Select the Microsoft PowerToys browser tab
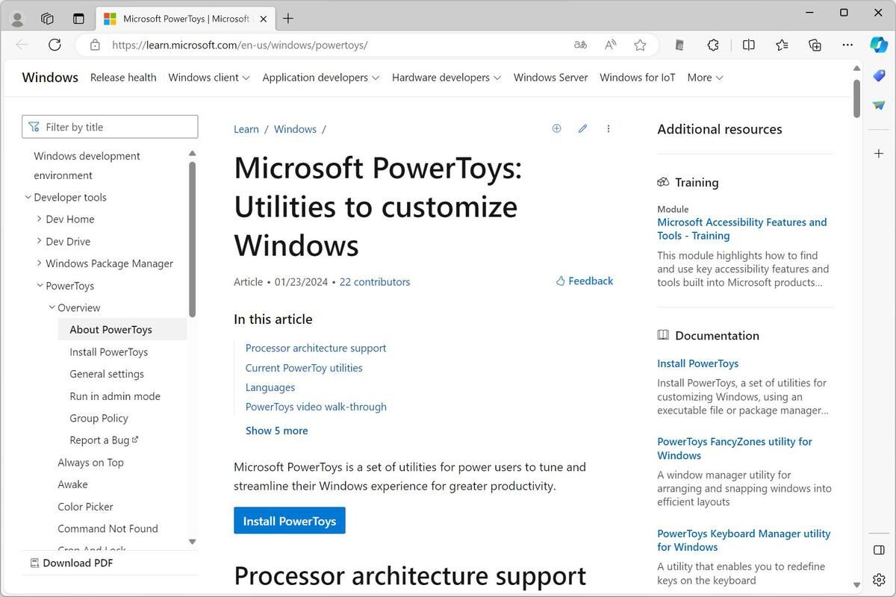Screen dimensions: 896x597 click(x=186, y=19)
